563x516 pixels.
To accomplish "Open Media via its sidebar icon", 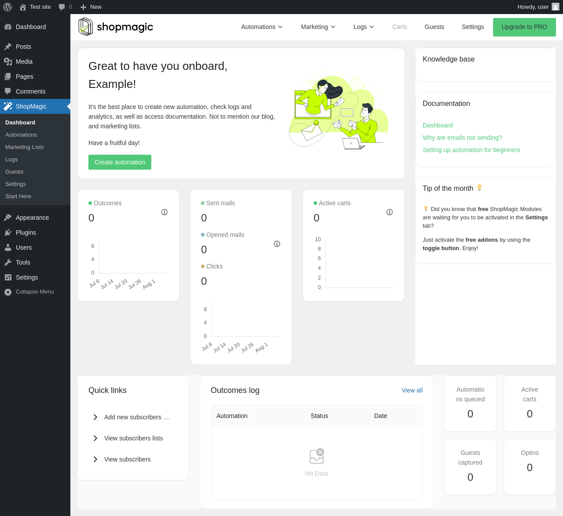I will (x=8, y=62).
